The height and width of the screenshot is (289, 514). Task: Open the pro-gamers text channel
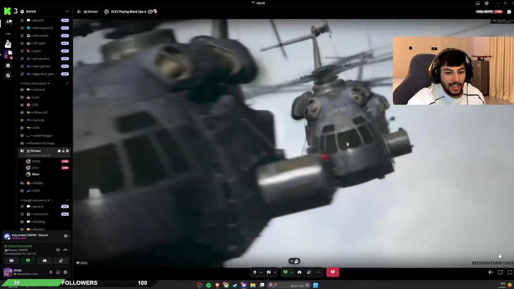(44, 59)
